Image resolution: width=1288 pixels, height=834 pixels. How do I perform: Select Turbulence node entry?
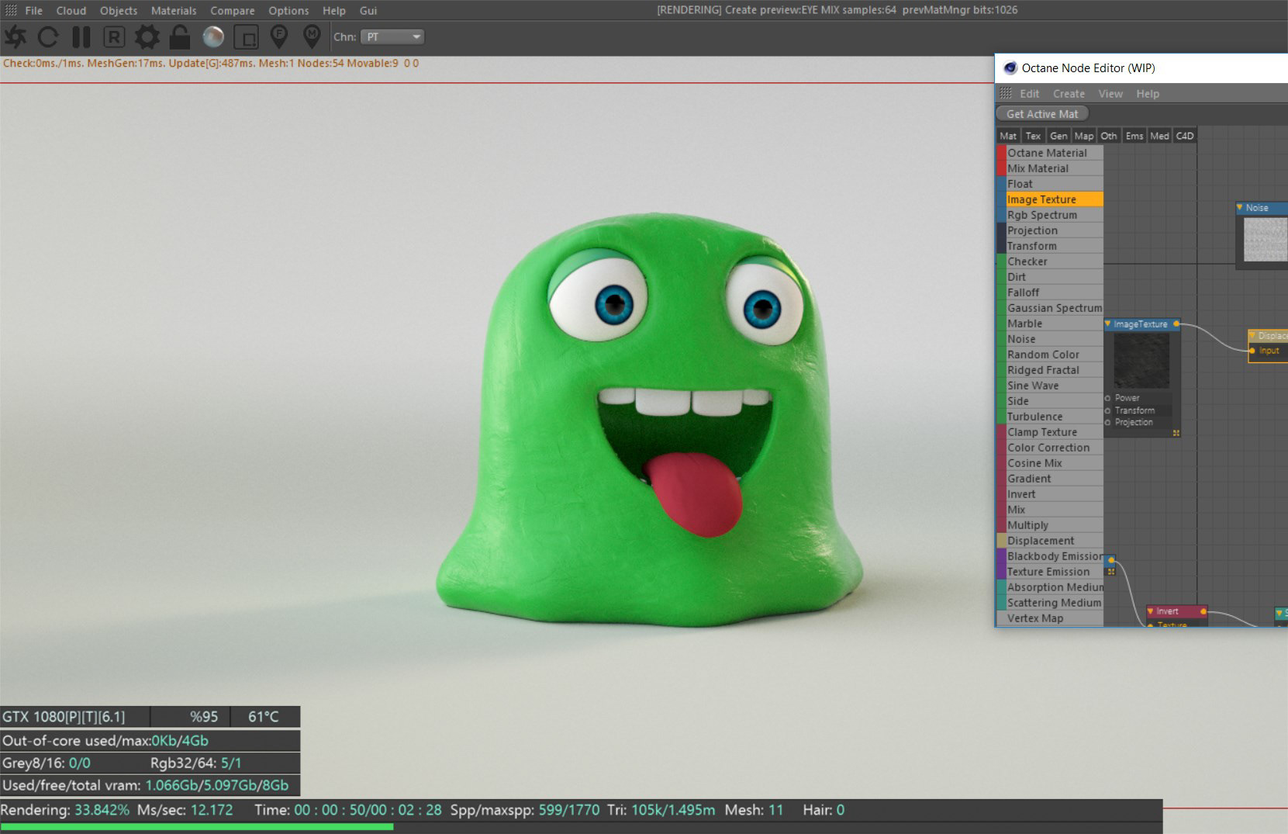(x=1050, y=417)
